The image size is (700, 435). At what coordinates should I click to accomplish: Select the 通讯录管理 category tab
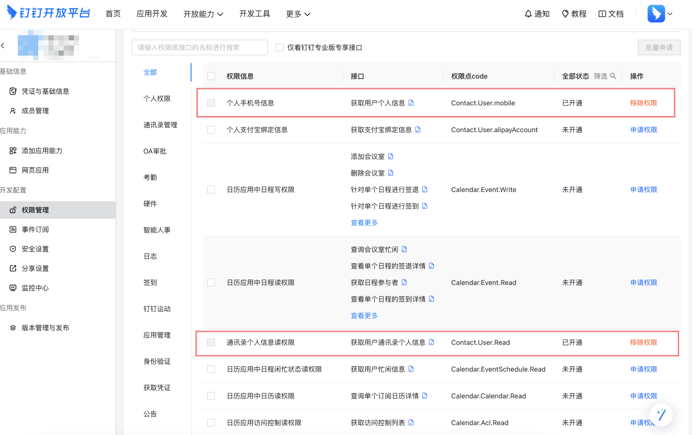[x=160, y=125]
